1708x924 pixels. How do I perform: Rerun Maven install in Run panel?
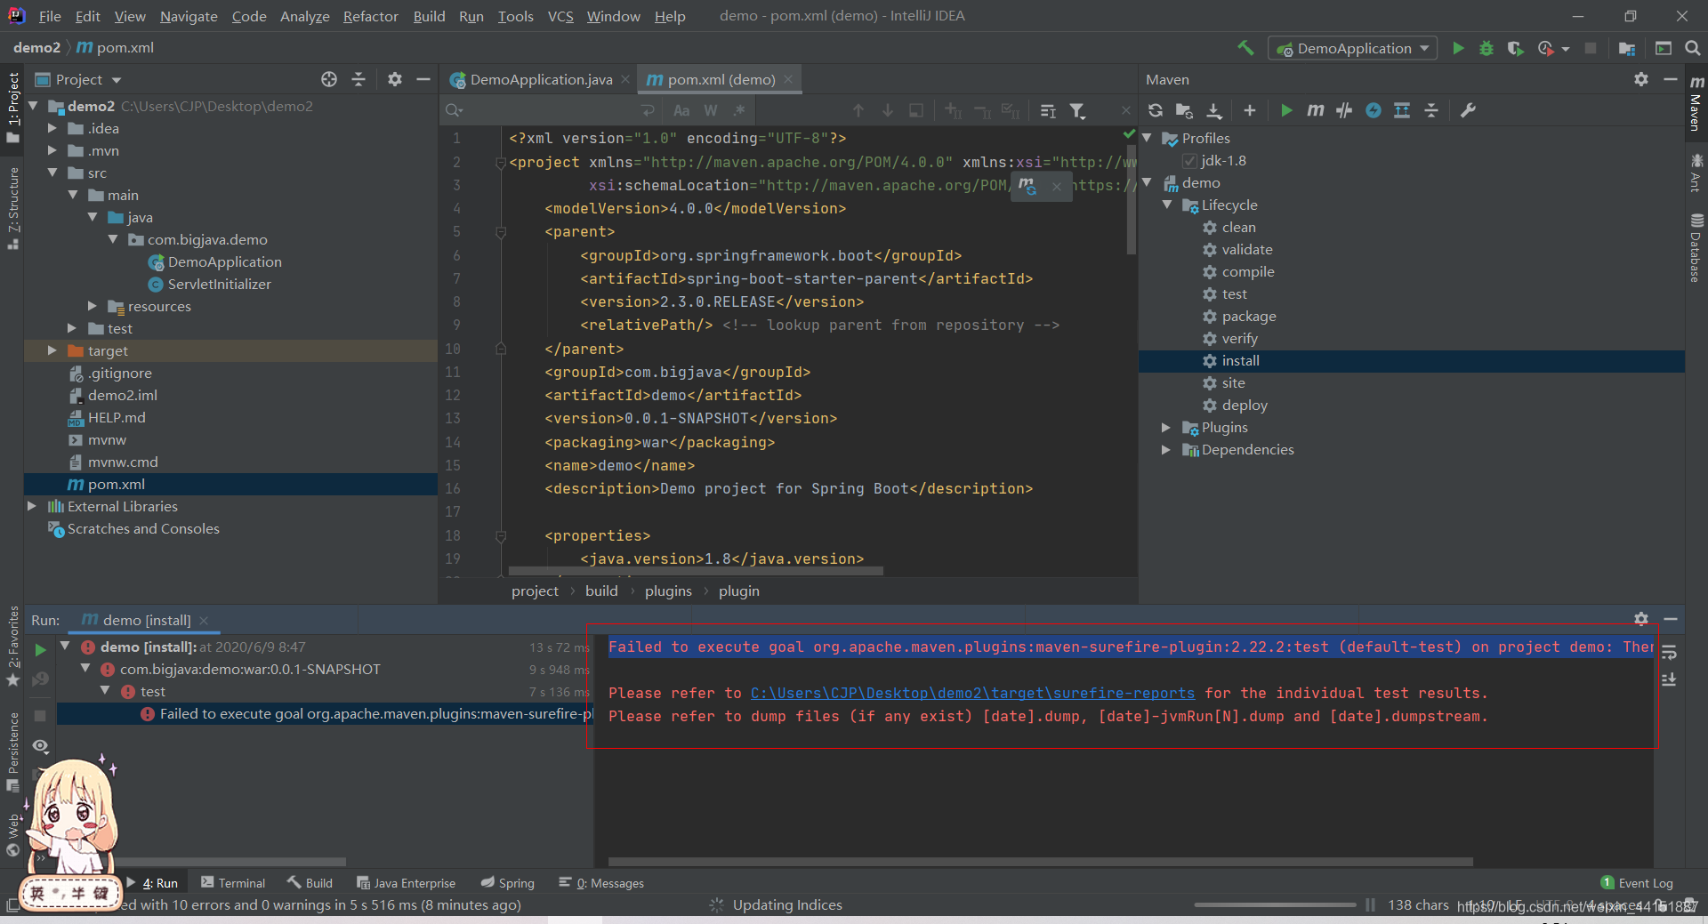point(40,650)
